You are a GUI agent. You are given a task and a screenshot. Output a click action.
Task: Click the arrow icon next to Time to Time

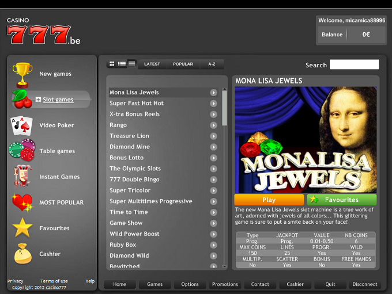[213, 212]
